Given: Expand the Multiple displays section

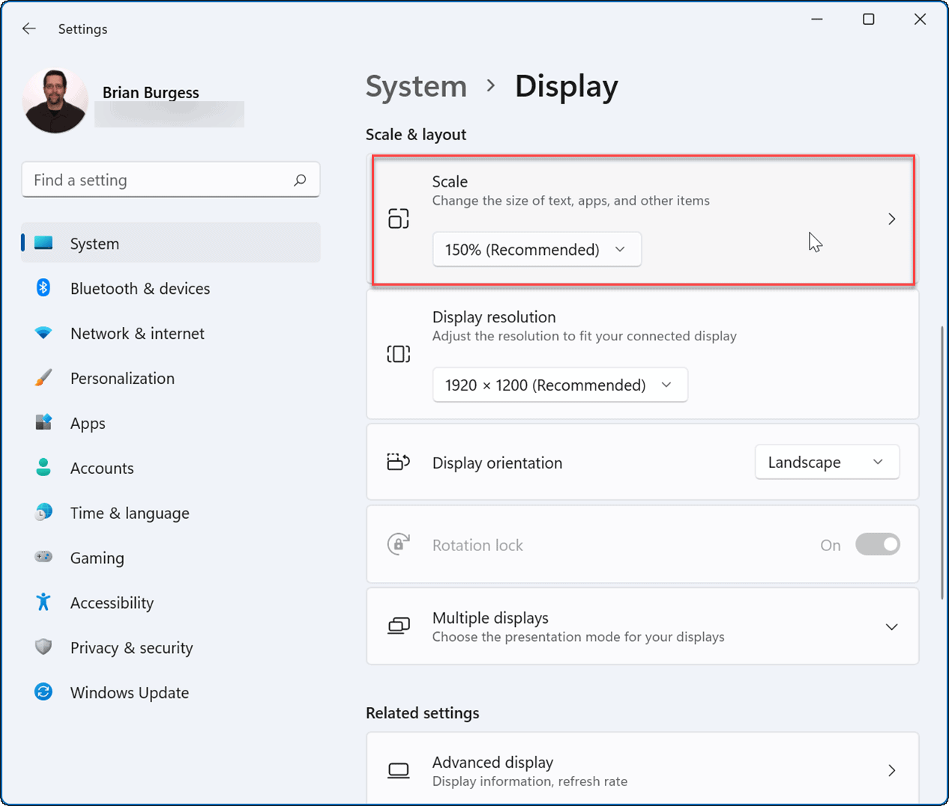Looking at the screenshot, I should (x=891, y=626).
